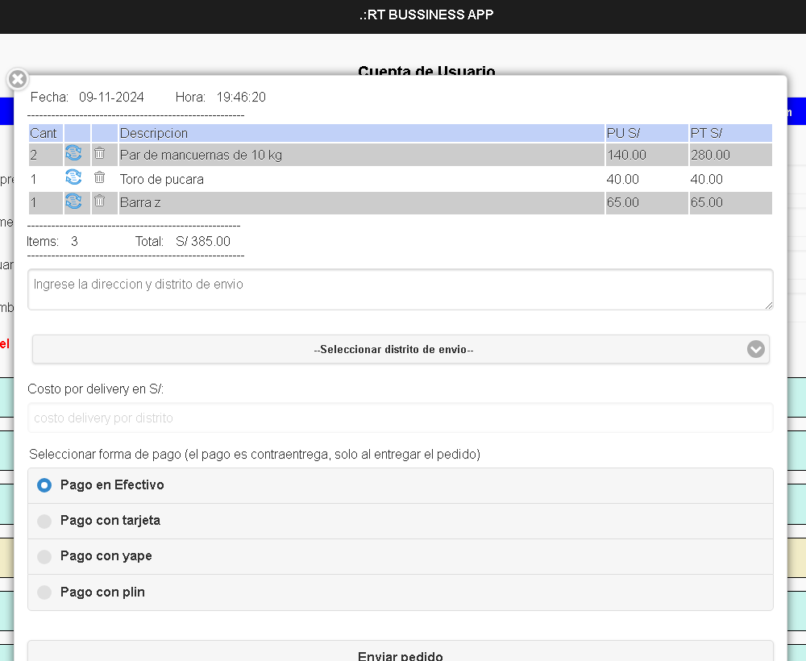Remove Toro de pucara using trash icon
This screenshot has width=806, height=661.
(x=100, y=178)
